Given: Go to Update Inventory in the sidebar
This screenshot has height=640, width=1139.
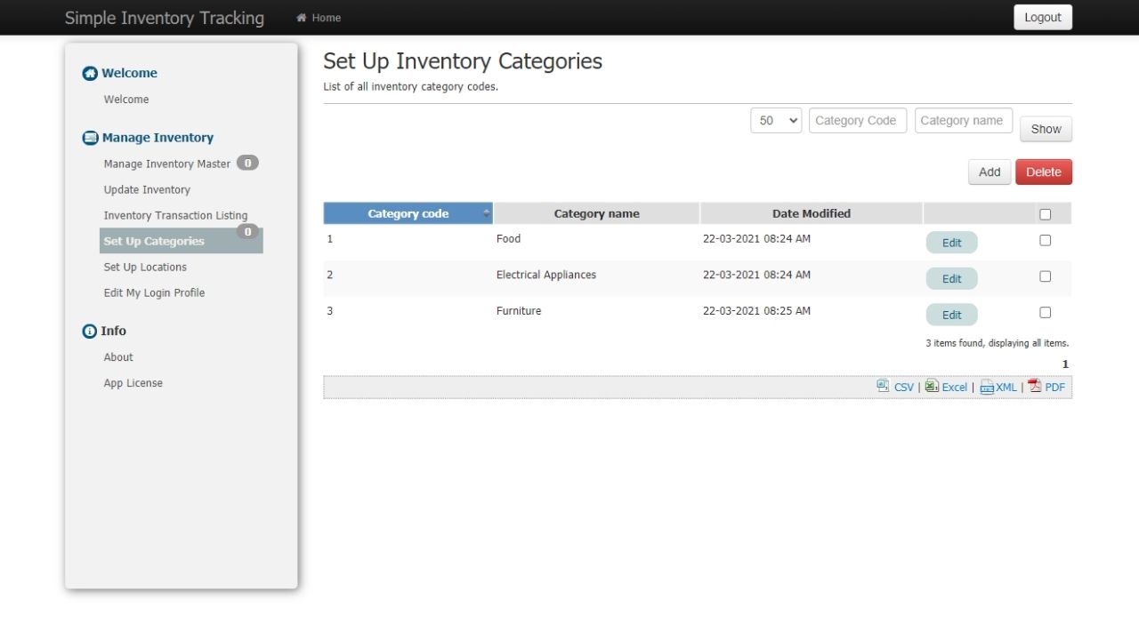Looking at the screenshot, I should tap(147, 189).
